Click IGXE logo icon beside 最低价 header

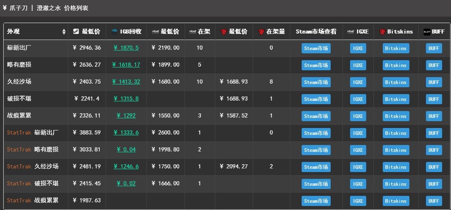tap(155, 31)
